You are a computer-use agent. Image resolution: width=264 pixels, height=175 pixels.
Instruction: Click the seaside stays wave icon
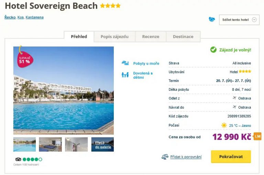(x=125, y=63)
